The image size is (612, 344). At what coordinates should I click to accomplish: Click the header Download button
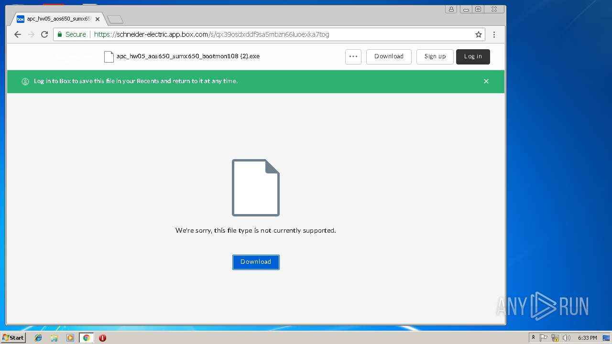389,56
